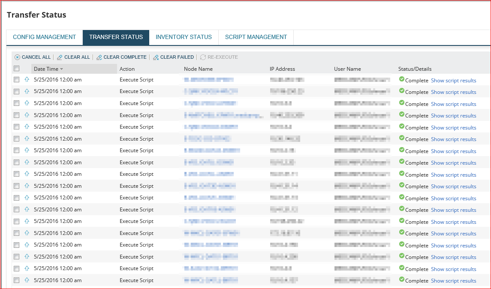Open Show script results in the second row

[453, 92]
